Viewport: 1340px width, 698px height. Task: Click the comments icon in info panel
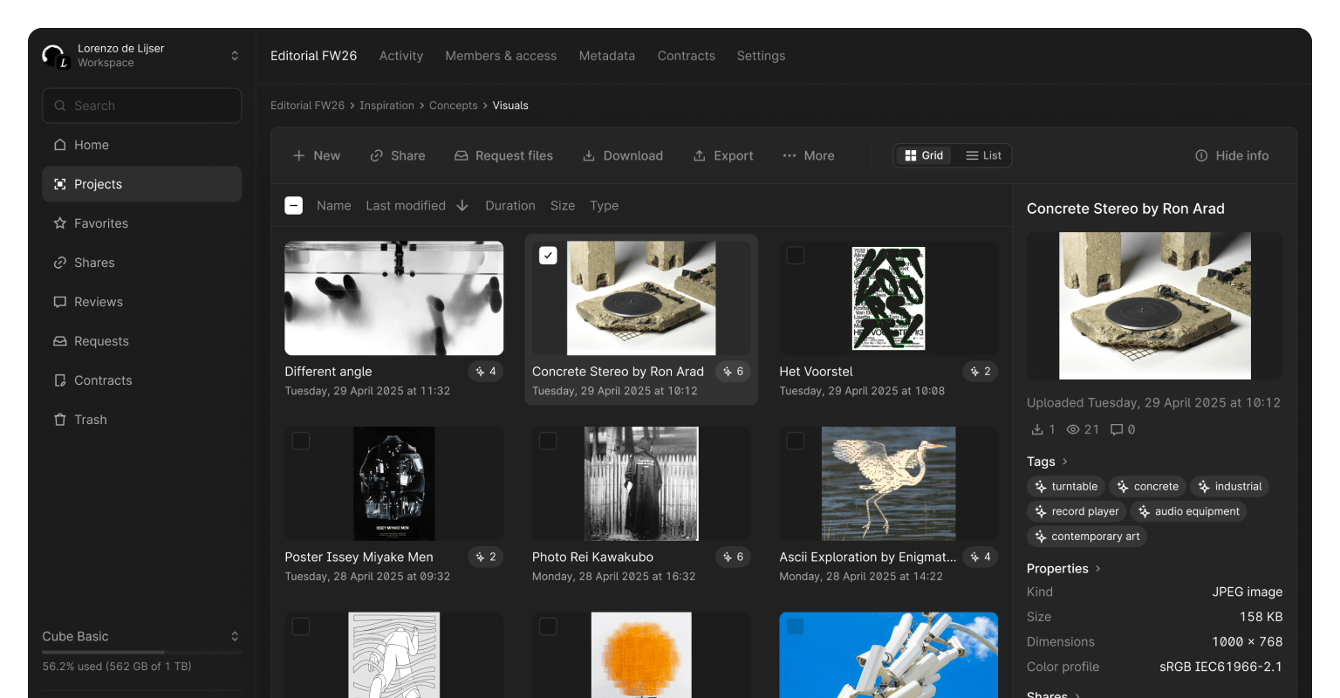pyautogui.click(x=1117, y=429)
